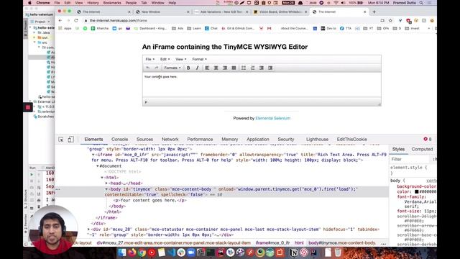
Task: Open the EditThisCookie DevTools tab
Action: pyautogui.click(x=352, y=139)
